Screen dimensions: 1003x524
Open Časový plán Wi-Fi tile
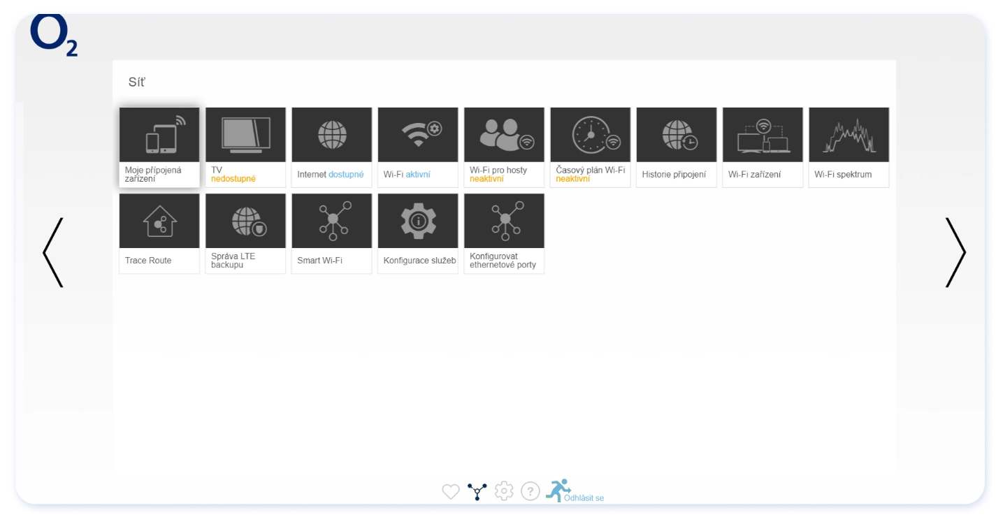click(590, 147)
